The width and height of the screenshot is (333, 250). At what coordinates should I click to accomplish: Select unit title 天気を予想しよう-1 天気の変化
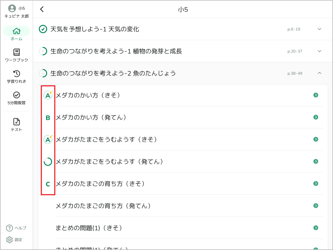(95, 29)
